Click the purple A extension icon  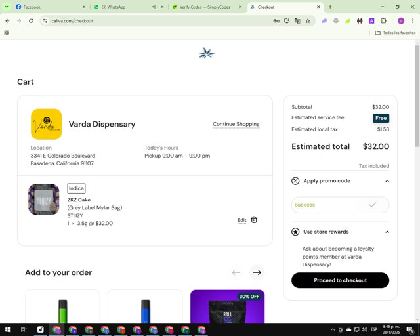click(371, 20)
